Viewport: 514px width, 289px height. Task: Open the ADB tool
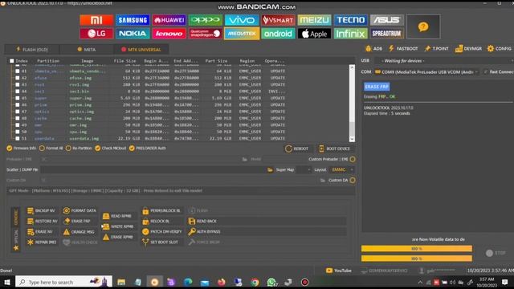(x=373, y=48)
